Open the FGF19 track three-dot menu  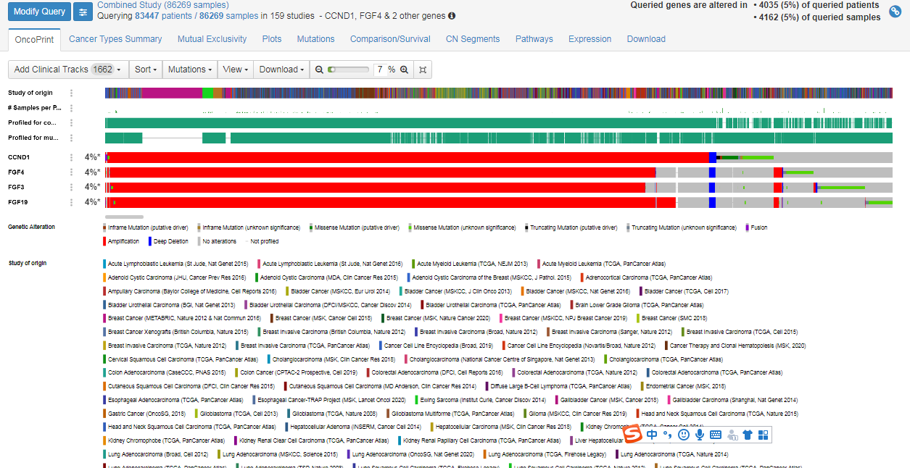(x=71, y=202)
